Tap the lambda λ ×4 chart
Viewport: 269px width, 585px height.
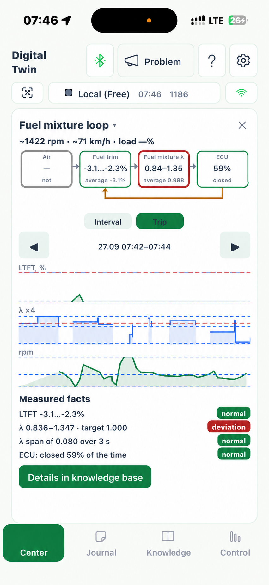click(134, 330)
